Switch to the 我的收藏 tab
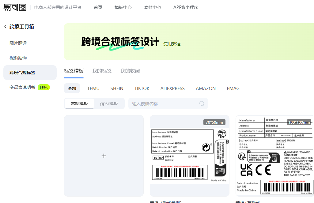The width and height of the screenshot is (314, 203). point(130,71)
